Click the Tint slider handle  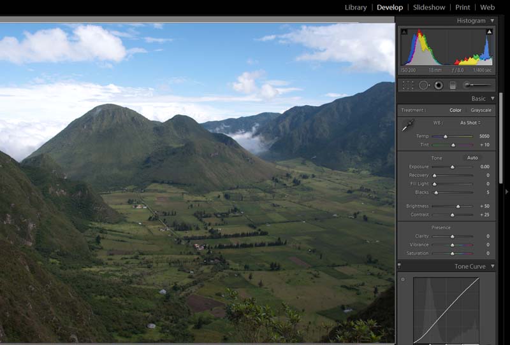[453, 145]
